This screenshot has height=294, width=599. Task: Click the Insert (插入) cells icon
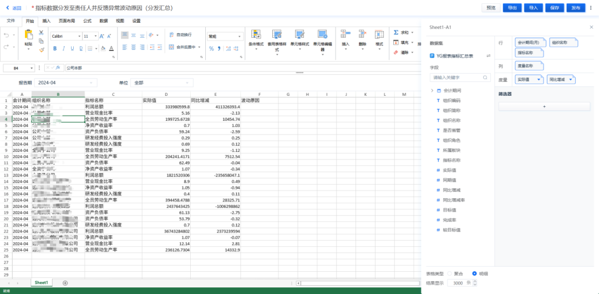click(346, 35)
